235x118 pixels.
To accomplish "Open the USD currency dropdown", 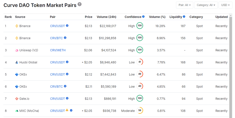I will 225,5.
